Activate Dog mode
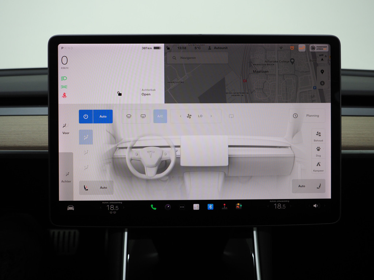 (x=318, y=151)
